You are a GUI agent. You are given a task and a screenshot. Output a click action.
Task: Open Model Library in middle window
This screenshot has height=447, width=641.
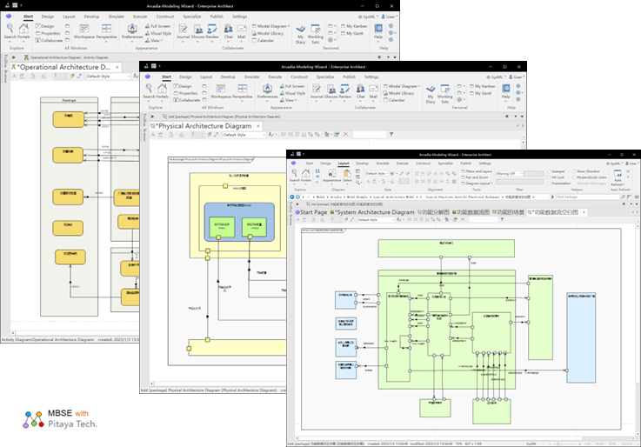(x=398, y=93)
